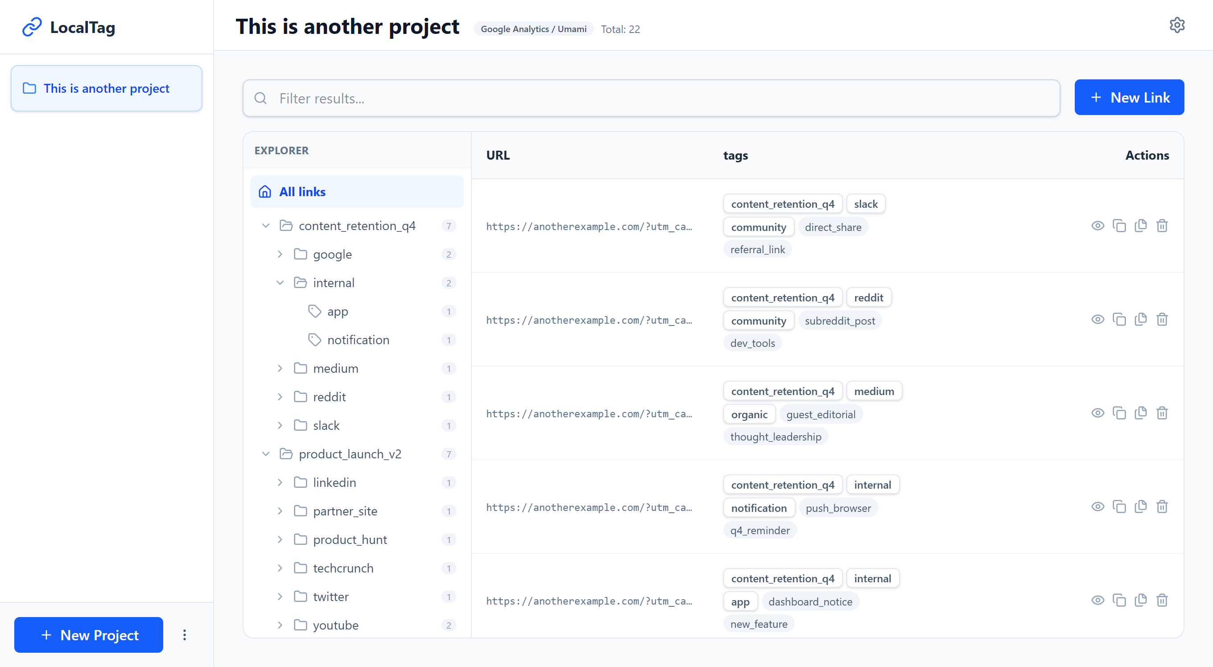The height and width of the screenshot is (667, 1213).
Task: Delete the reddit subreddit_post link
Action: point(1162,319)
